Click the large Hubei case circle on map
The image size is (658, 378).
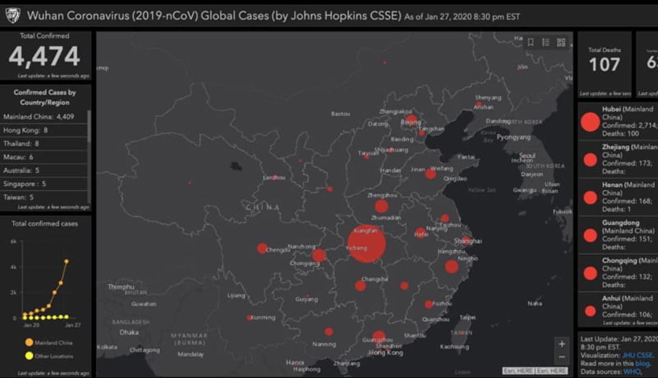(366, 244)
